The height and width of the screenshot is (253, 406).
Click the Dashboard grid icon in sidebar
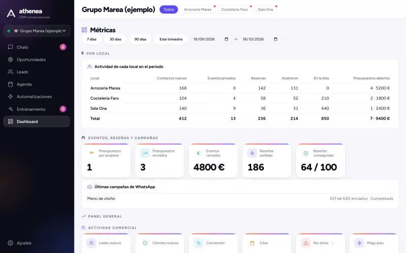click(10, 121)
